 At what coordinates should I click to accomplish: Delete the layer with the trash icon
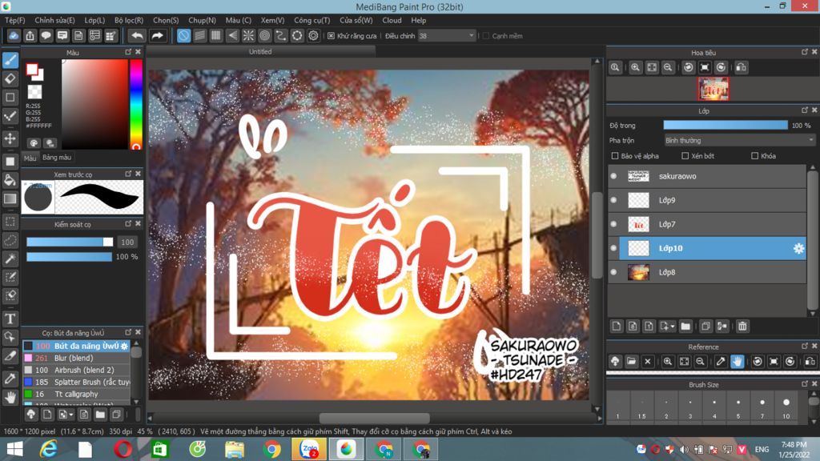tap(742, 327)
